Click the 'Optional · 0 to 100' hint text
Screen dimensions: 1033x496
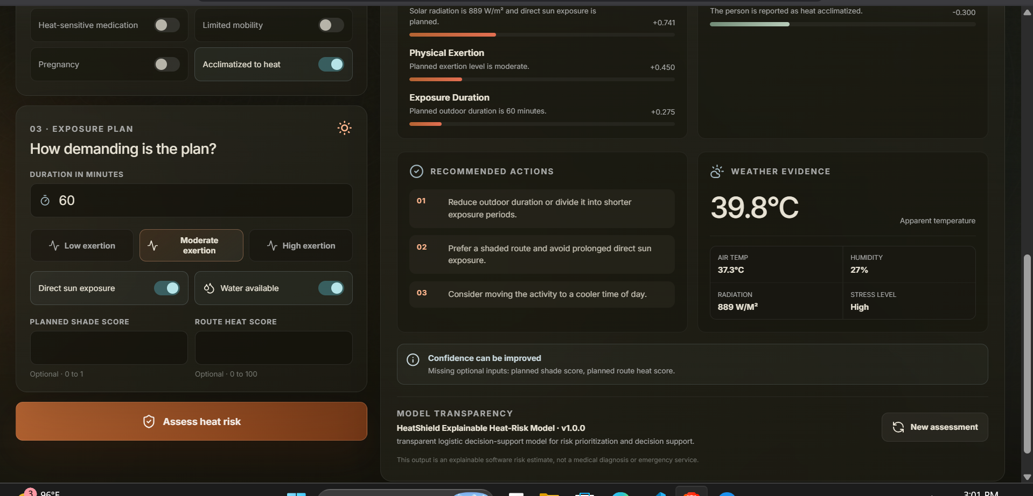pos(226,374)
